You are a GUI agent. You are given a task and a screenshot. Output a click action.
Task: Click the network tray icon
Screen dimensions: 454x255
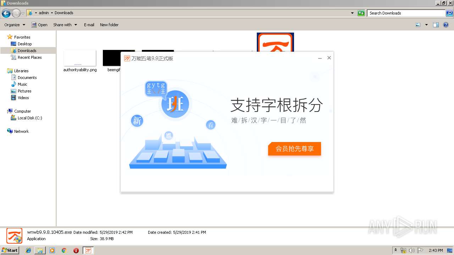click(403, 250)
